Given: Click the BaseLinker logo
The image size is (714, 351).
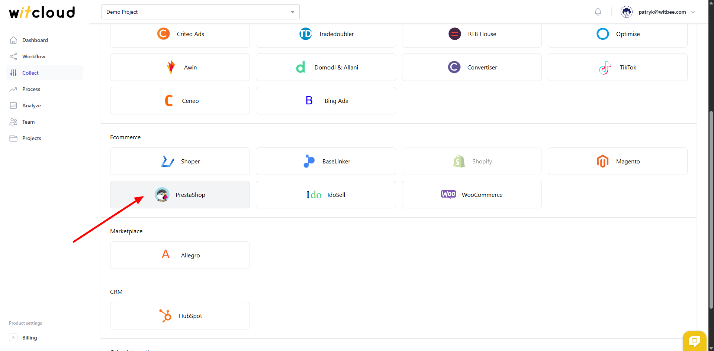Looking at the screenshot, I should point(309,161).
